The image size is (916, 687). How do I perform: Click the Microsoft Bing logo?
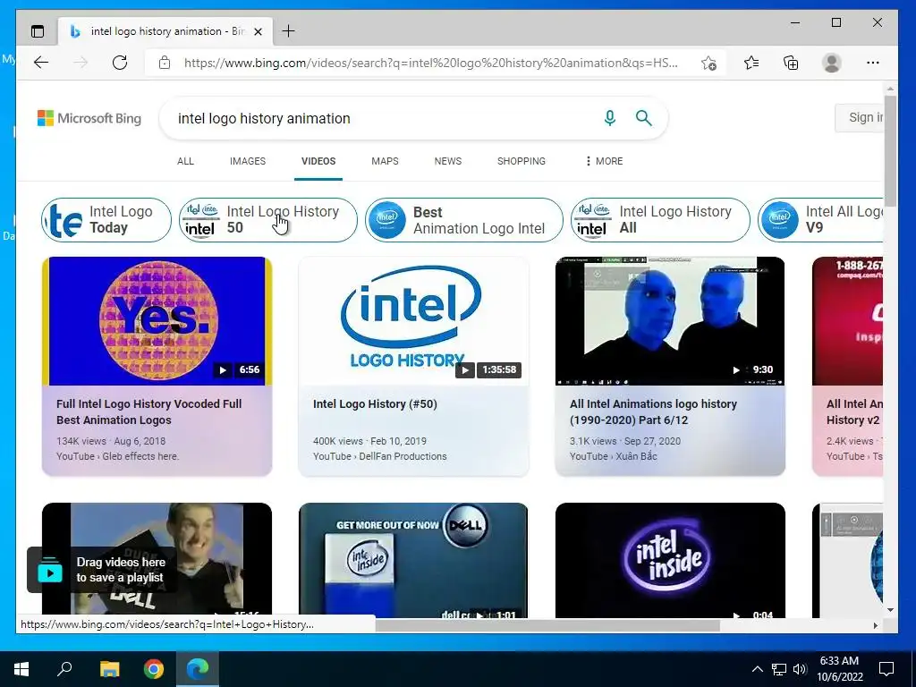(x=89, y=118)
